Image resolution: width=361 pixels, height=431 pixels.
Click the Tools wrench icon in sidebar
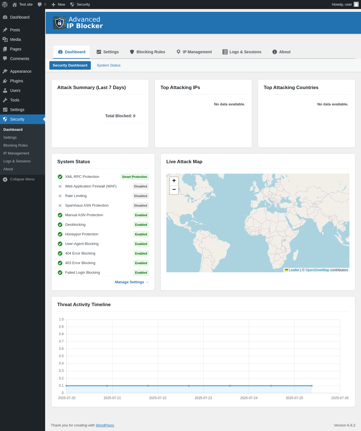(x=5, y=100)
